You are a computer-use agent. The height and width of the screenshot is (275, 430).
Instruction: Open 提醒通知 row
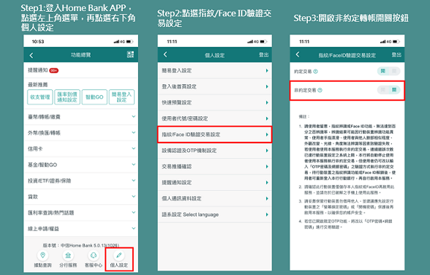coord(81,70)
